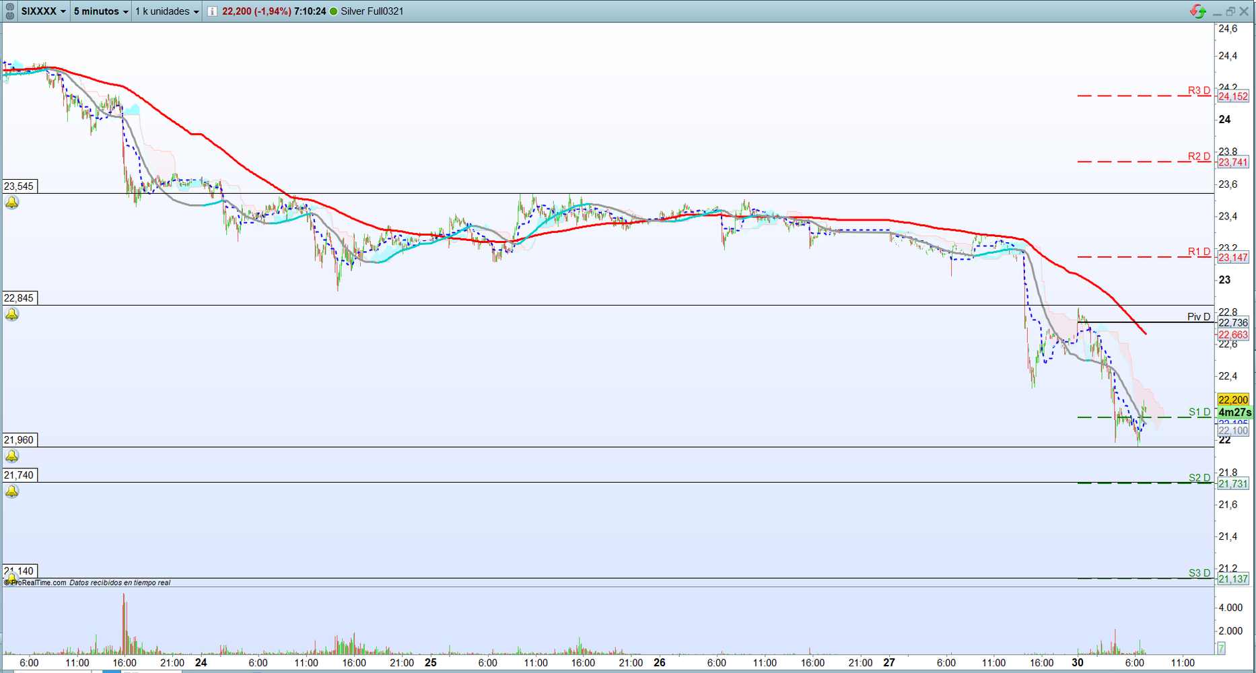
Task: Click the ProRealTime.com link text
Action: (x=38, y=583)
